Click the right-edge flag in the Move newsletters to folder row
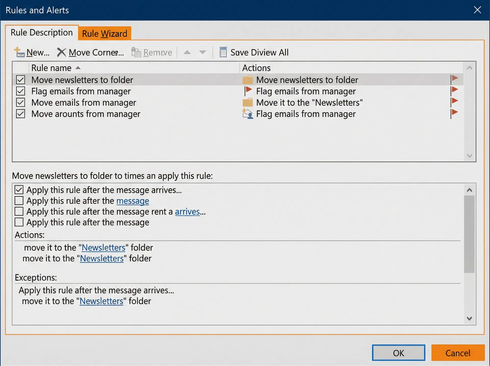Image resolution: width=490 pixels, height=366 pixels. [454, 79]
